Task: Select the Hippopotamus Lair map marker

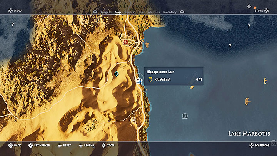Action: (x=139, y=80)
